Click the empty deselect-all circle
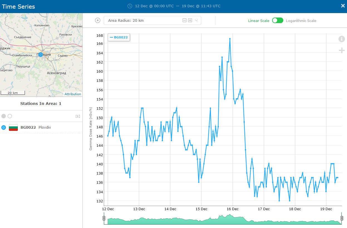This screenshot has width=347, height=228. (10, 116)
